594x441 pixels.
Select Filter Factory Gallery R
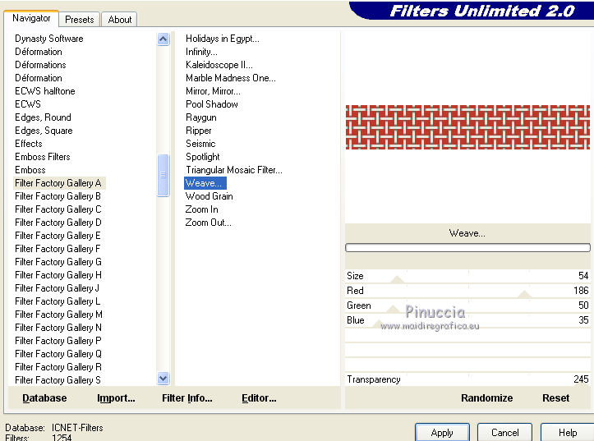[x=58, y=367]
